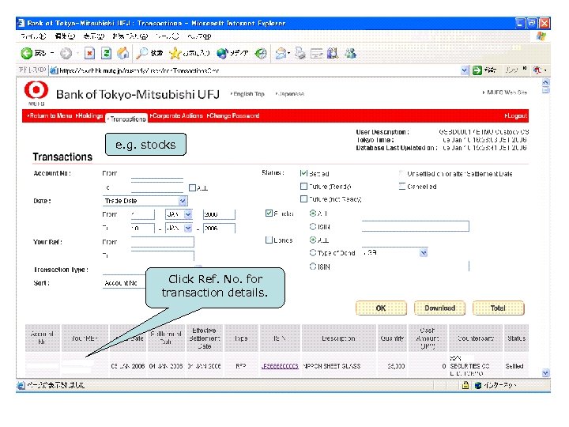
Task: Click the English Top link
Action: point(247,93)
